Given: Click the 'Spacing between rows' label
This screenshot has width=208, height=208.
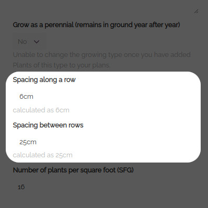Looking at the screenshot, I should (x=48, y=125).
